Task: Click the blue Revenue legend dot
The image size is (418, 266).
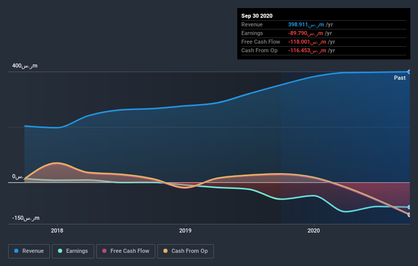Action: click(16, 251)
